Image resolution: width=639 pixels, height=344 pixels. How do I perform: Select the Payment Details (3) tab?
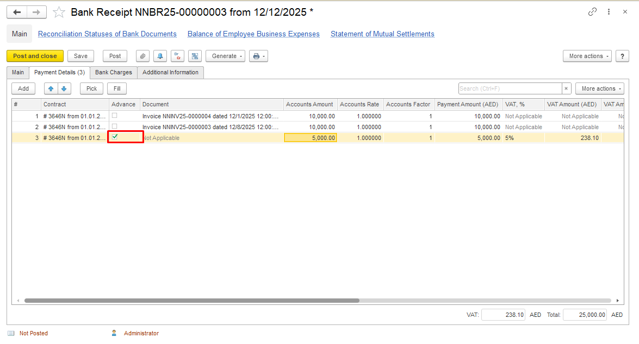tap(59, 72)
